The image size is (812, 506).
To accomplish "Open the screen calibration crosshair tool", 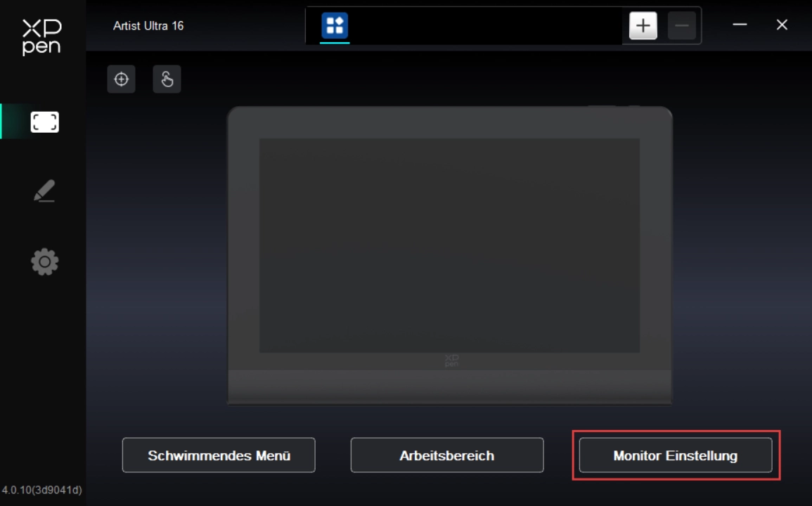I will tap(122, 79).
